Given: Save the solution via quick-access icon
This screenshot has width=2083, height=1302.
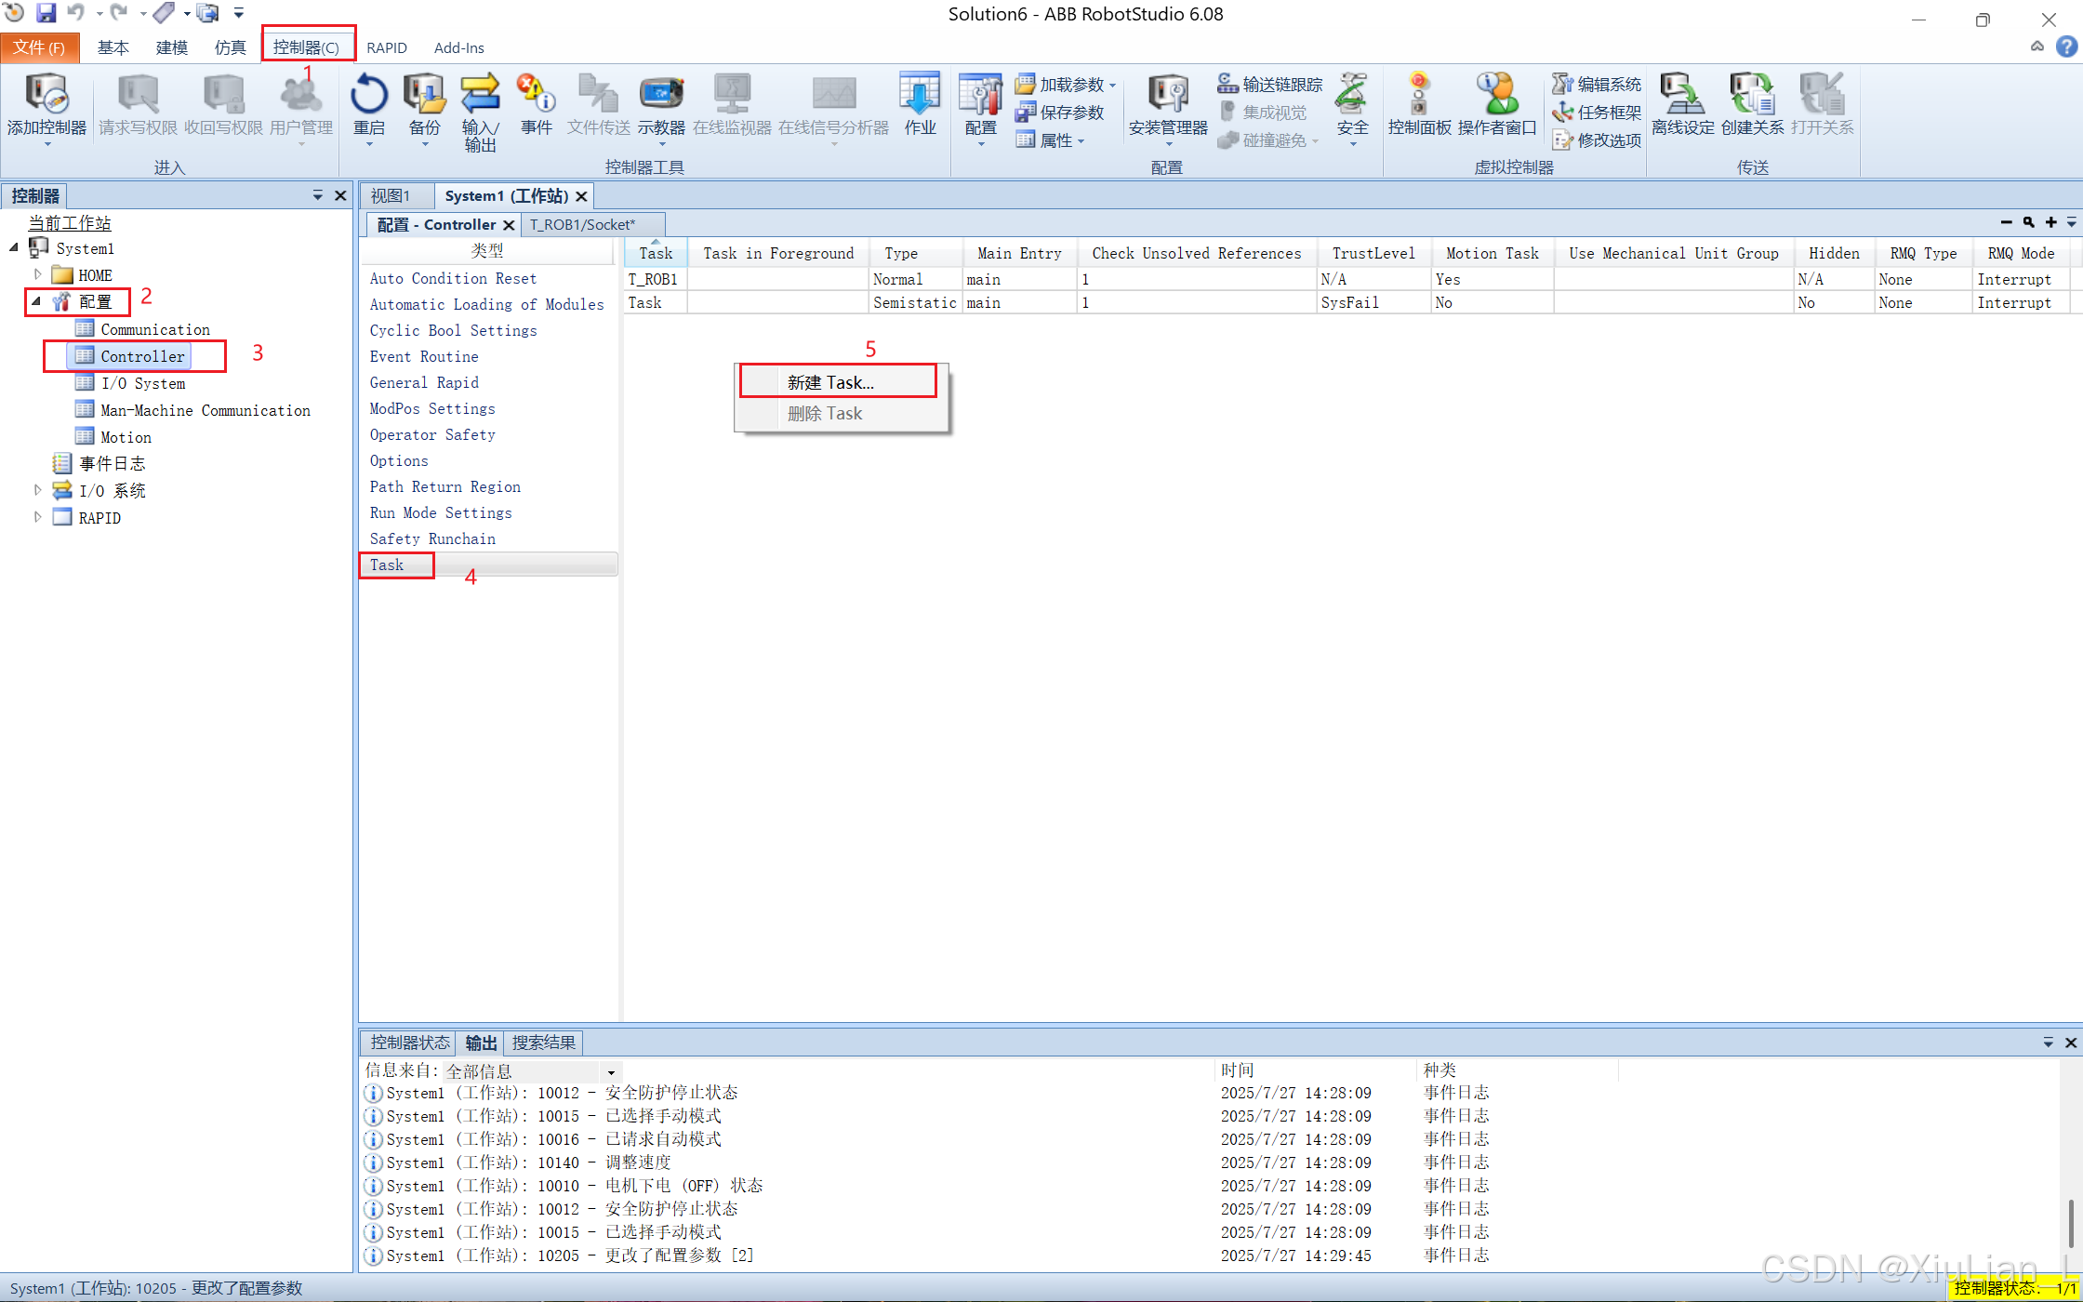Looking at the screenshot, I should [x=46, y=13].
